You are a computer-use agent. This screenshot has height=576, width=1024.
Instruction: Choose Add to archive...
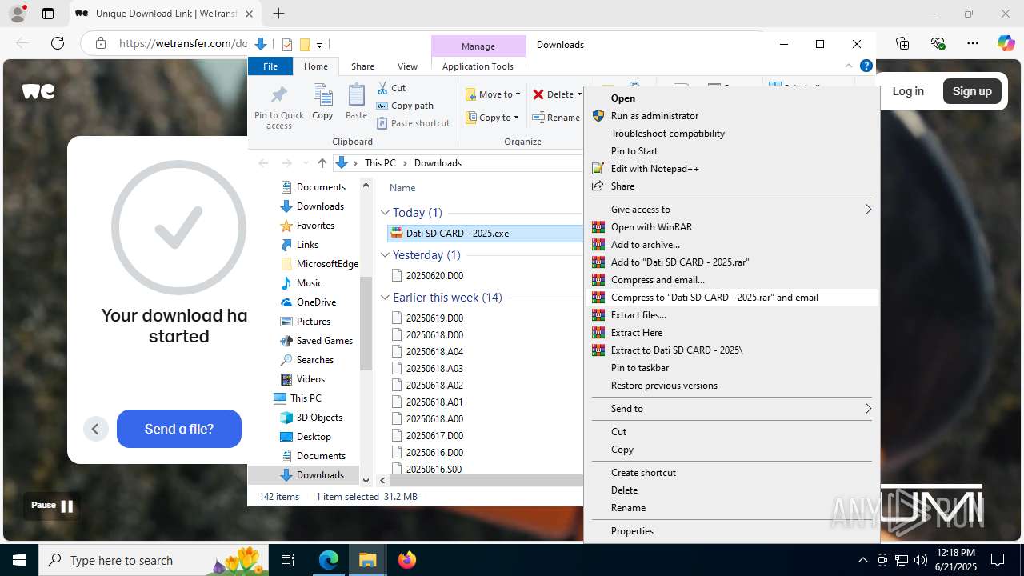click(x=731, y=245)
